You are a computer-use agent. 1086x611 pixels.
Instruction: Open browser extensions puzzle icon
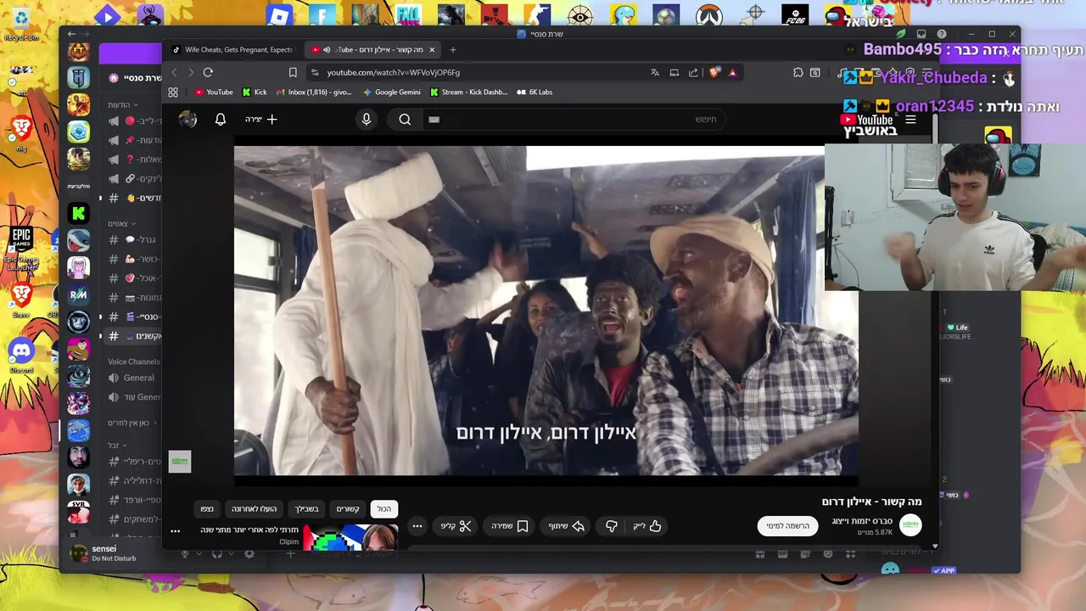tap(798, 72)
